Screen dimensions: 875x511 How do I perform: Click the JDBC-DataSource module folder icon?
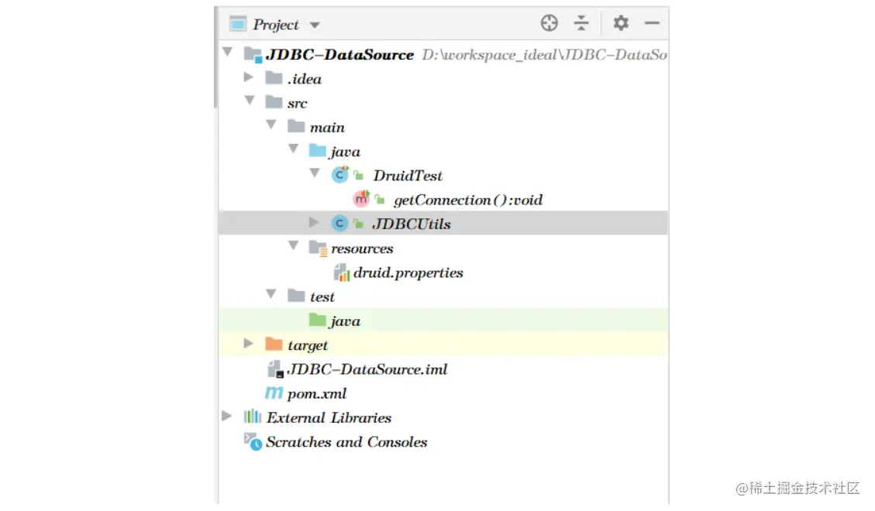click(253, 55)
